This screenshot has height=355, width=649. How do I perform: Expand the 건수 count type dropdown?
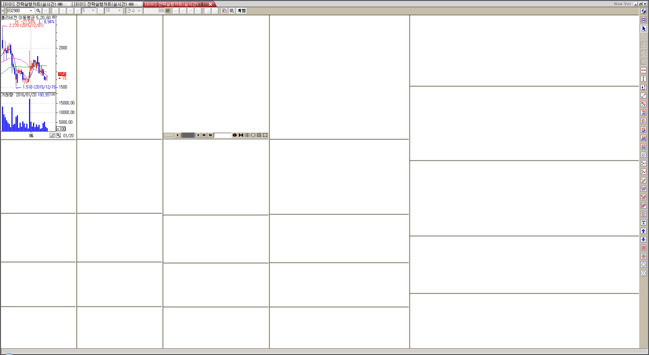coord(139,11)
